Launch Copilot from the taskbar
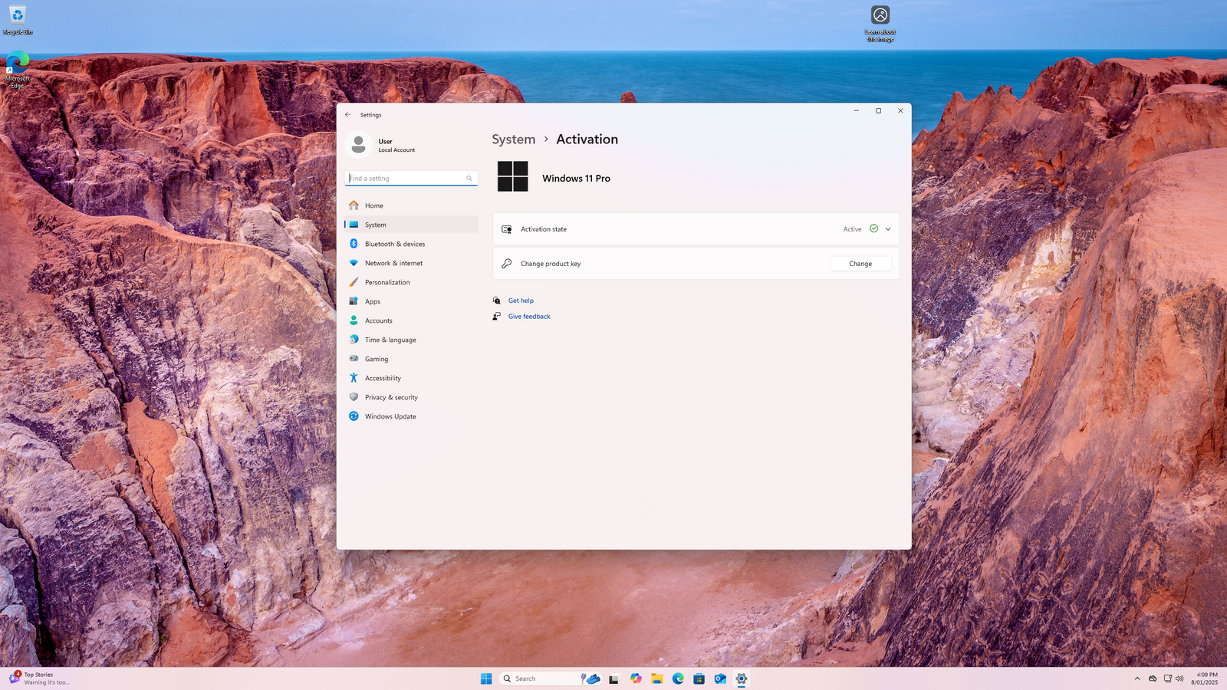Viewport: 1227px width, 690px height. (636, 678)
